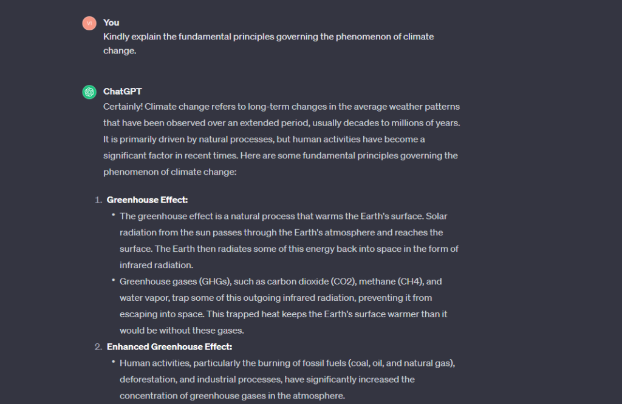This screenshot has width=622, height=404.
Task: Click the "You" sender name
Action: pos(111,22)
